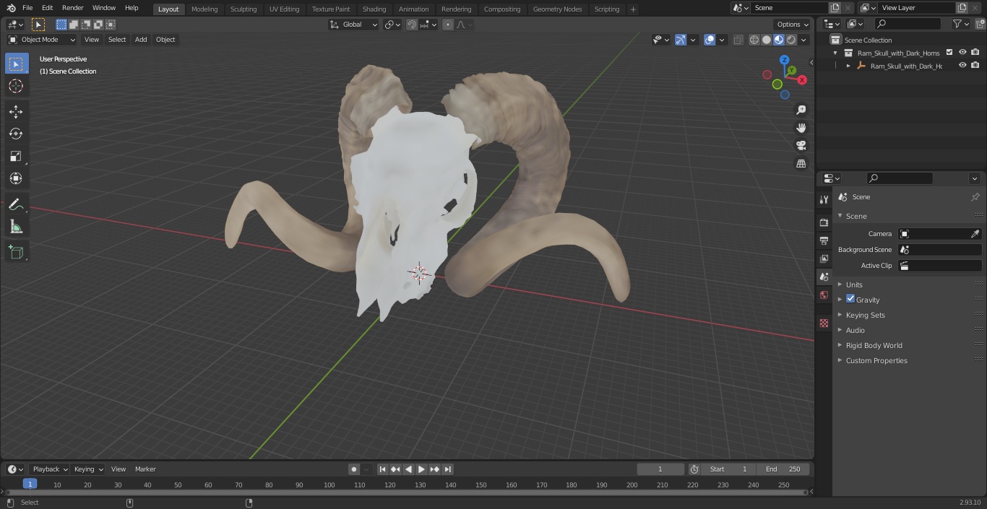The width and height of the screenshot is (987, 509).
Task: Choose the Annotate pencil tool
Action: pos(16,204)
